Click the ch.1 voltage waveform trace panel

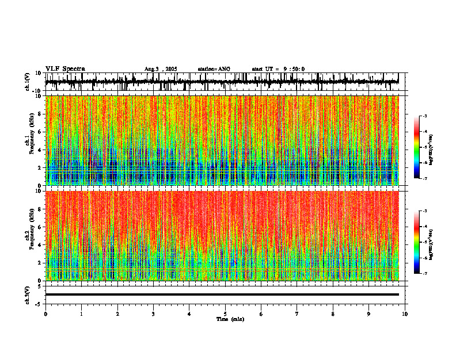(226, 82)
